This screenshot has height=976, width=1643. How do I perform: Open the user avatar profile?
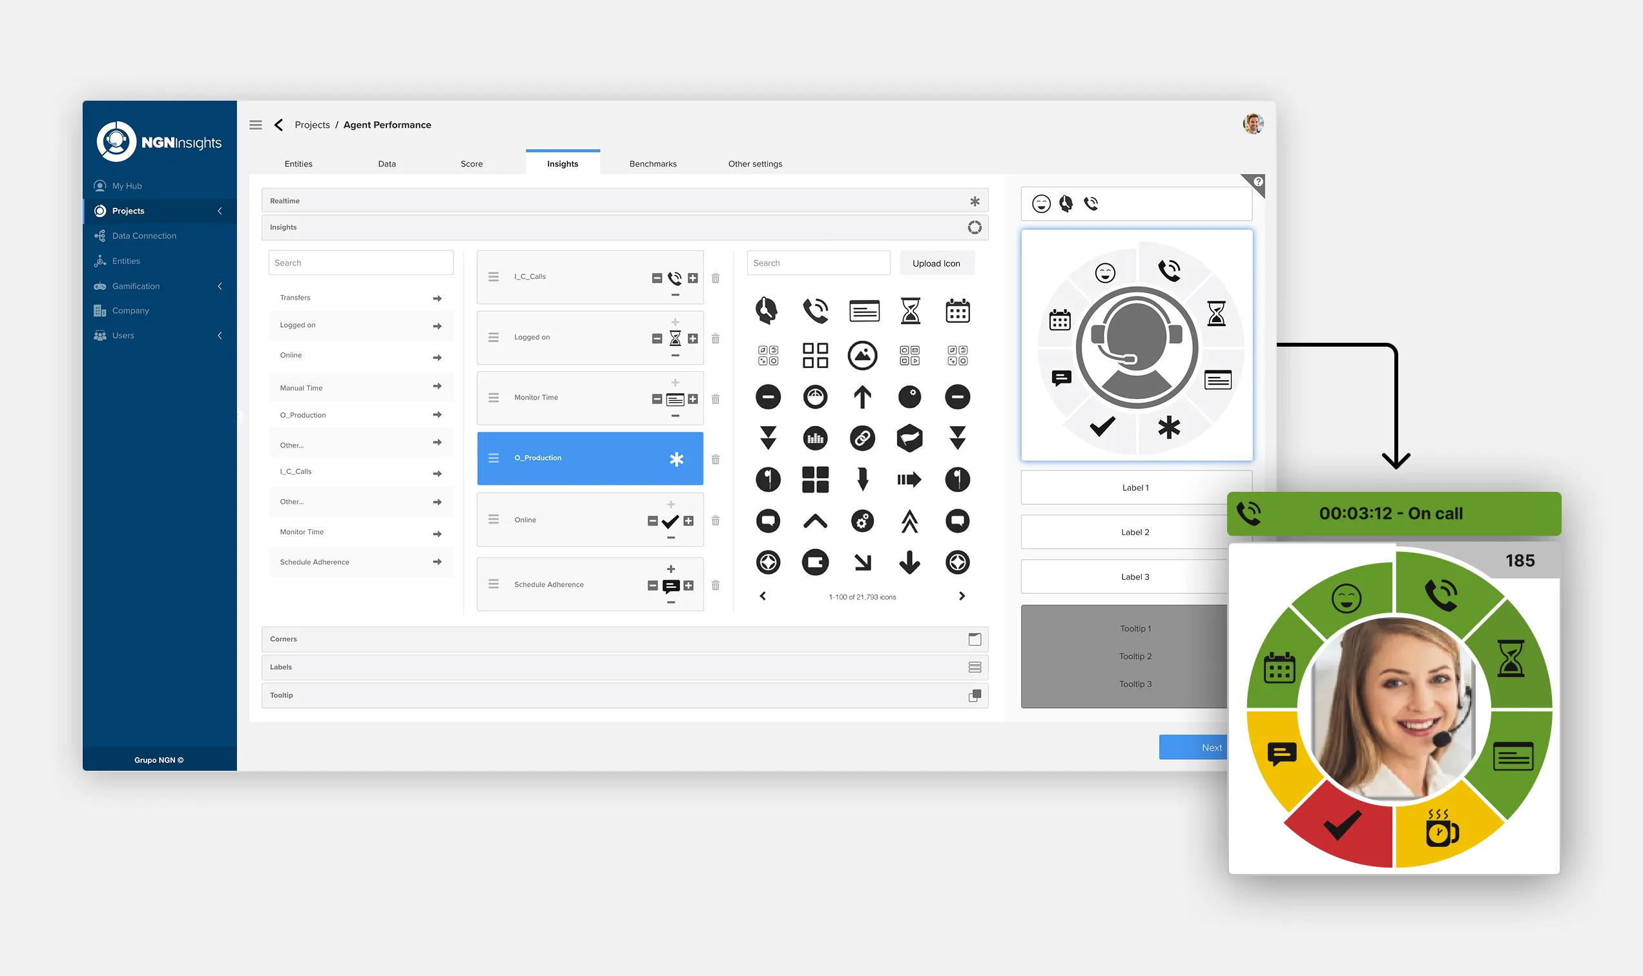click(1253, 124)
